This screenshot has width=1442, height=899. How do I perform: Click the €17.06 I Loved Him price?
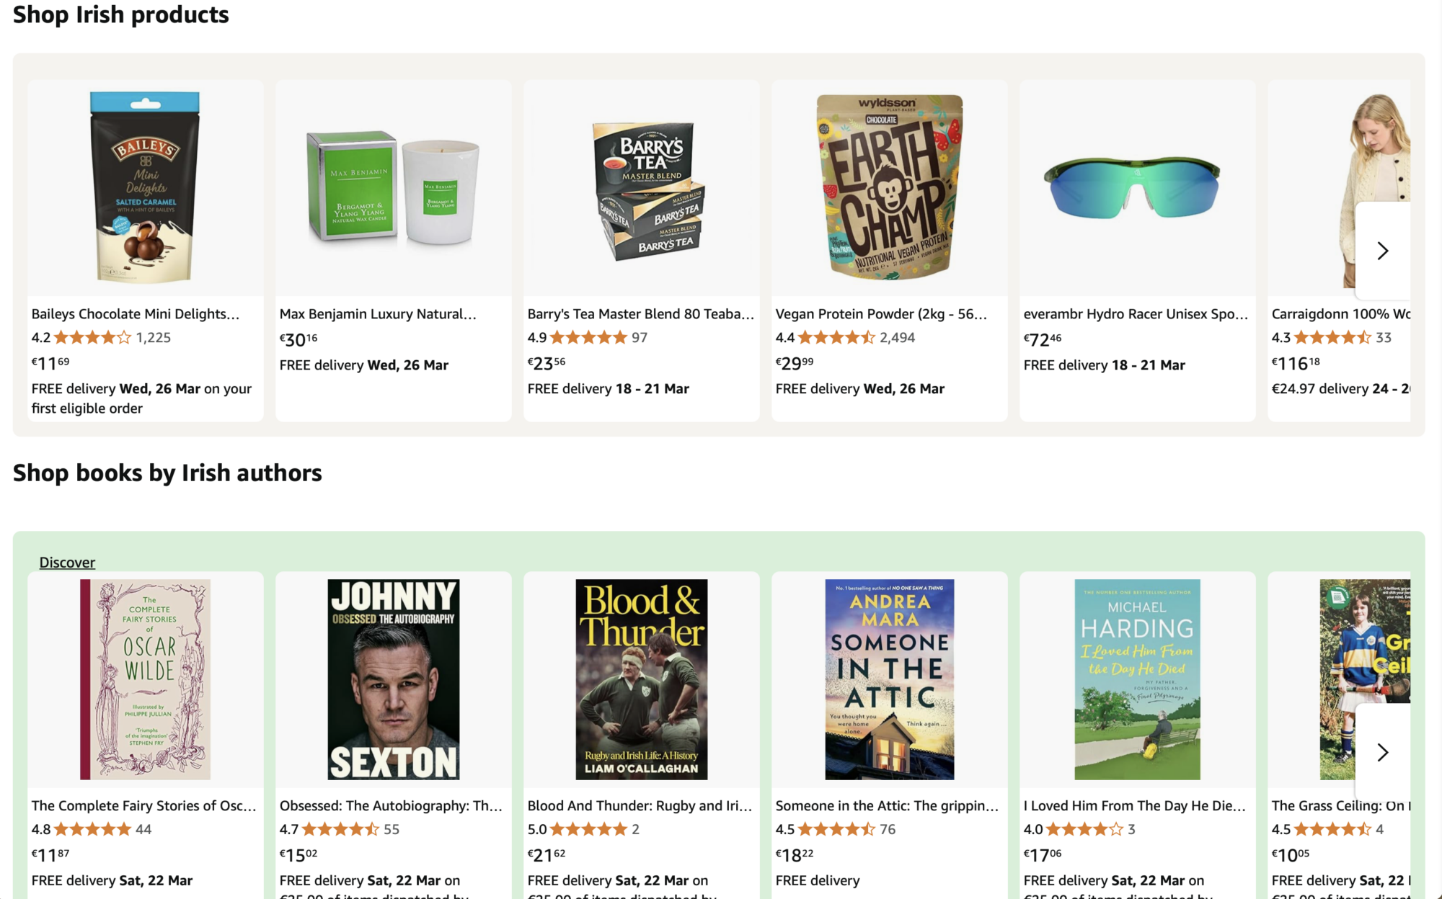[1043, 854]
